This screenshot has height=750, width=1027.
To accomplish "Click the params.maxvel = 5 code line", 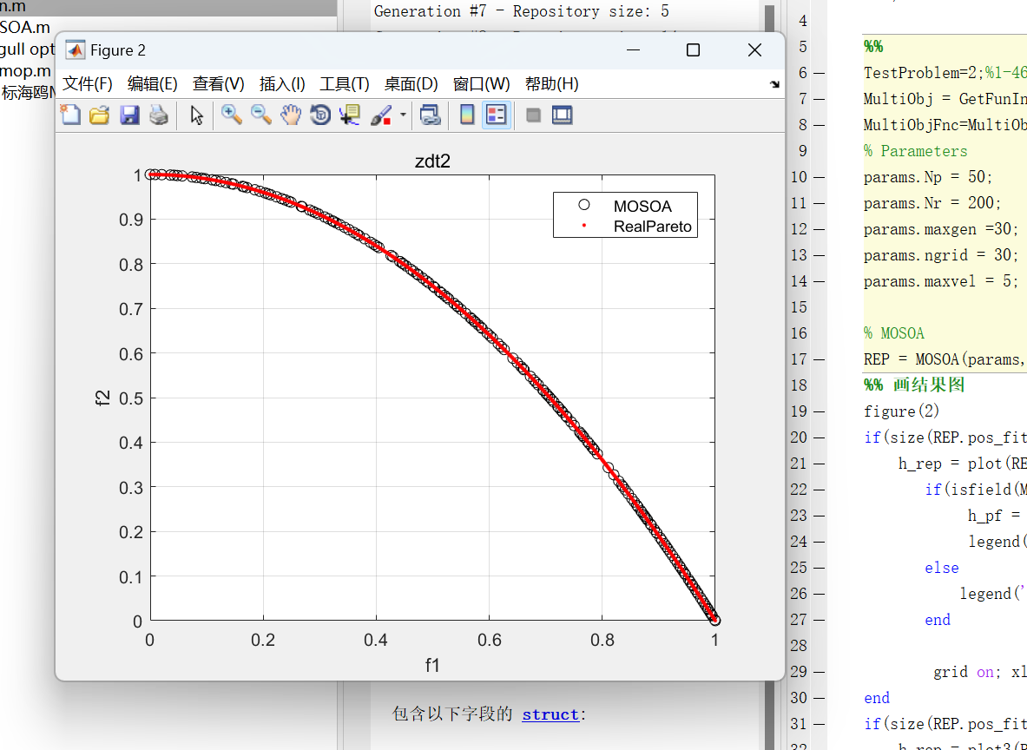I will pyautogui.click(x=941, y=281).
